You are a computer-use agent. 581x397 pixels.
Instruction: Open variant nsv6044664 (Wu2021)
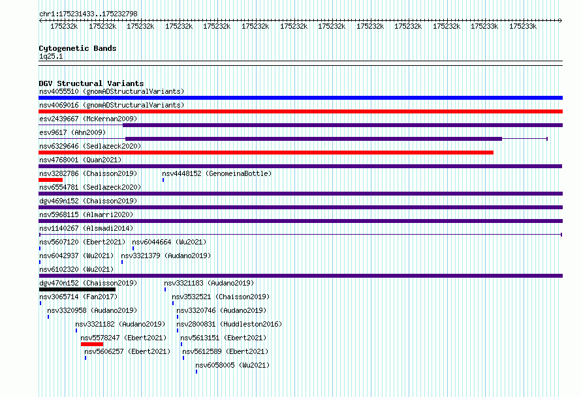pos(169,242)
